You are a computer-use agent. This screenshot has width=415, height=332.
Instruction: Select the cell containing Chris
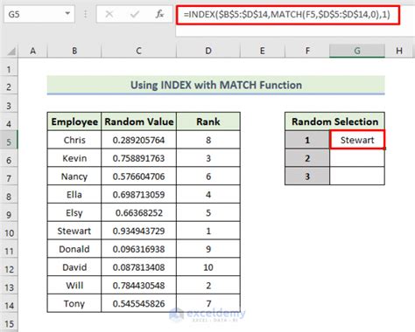pos(74,140)
